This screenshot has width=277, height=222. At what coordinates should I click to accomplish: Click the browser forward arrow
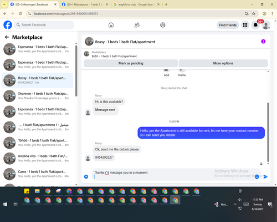pyautogui.click(x=13, y=14)
